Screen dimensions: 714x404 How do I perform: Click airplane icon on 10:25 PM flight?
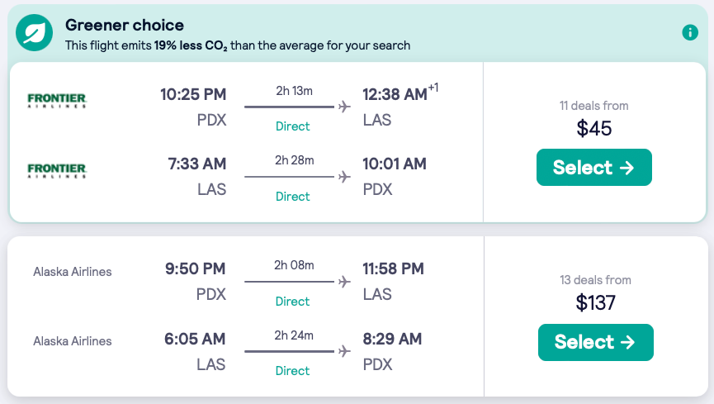[x=344, y=107]
